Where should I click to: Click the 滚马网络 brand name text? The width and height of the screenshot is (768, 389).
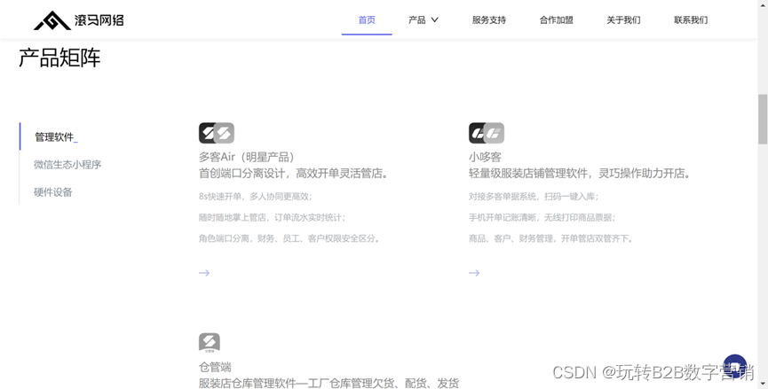(99, 20)
